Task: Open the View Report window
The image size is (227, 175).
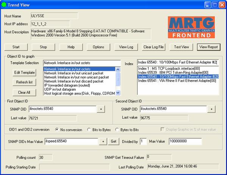Action: 208,47
